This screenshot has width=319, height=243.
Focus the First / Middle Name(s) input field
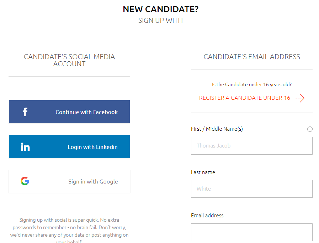click(x=252, y=146)
